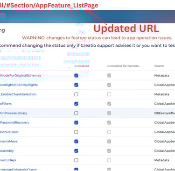Enable the sionPerUser feature checkbox
The height and width of the screenshot is (171, 175).
(76, 132)
